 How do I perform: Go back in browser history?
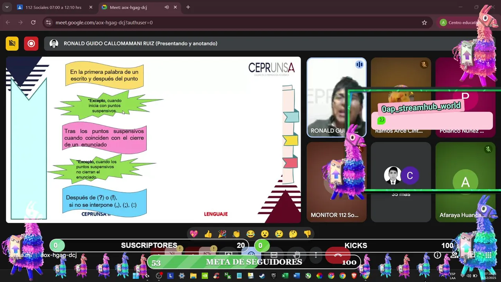[x=8, y=22]
